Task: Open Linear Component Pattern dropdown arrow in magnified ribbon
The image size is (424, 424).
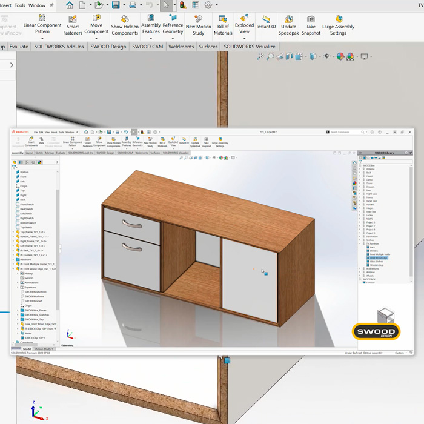Action: point(42,38)
